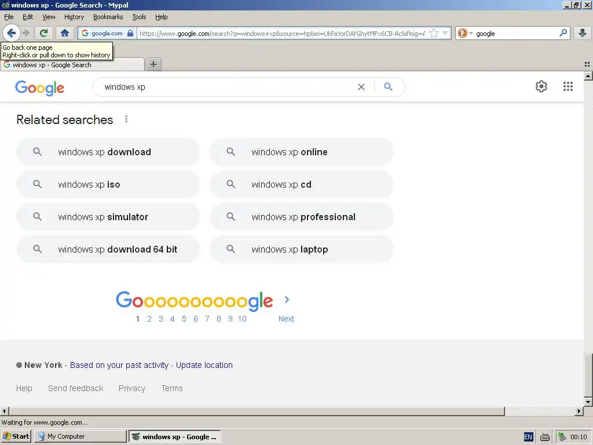Click Send feedback in footer
The width and height of the screenshot is (593, 445).
[x=76, y=388]
